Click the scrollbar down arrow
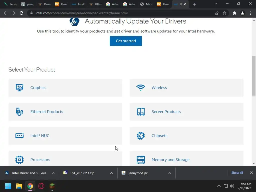Image resolution: width=256 pixels, height=192 pixels. 254,163
